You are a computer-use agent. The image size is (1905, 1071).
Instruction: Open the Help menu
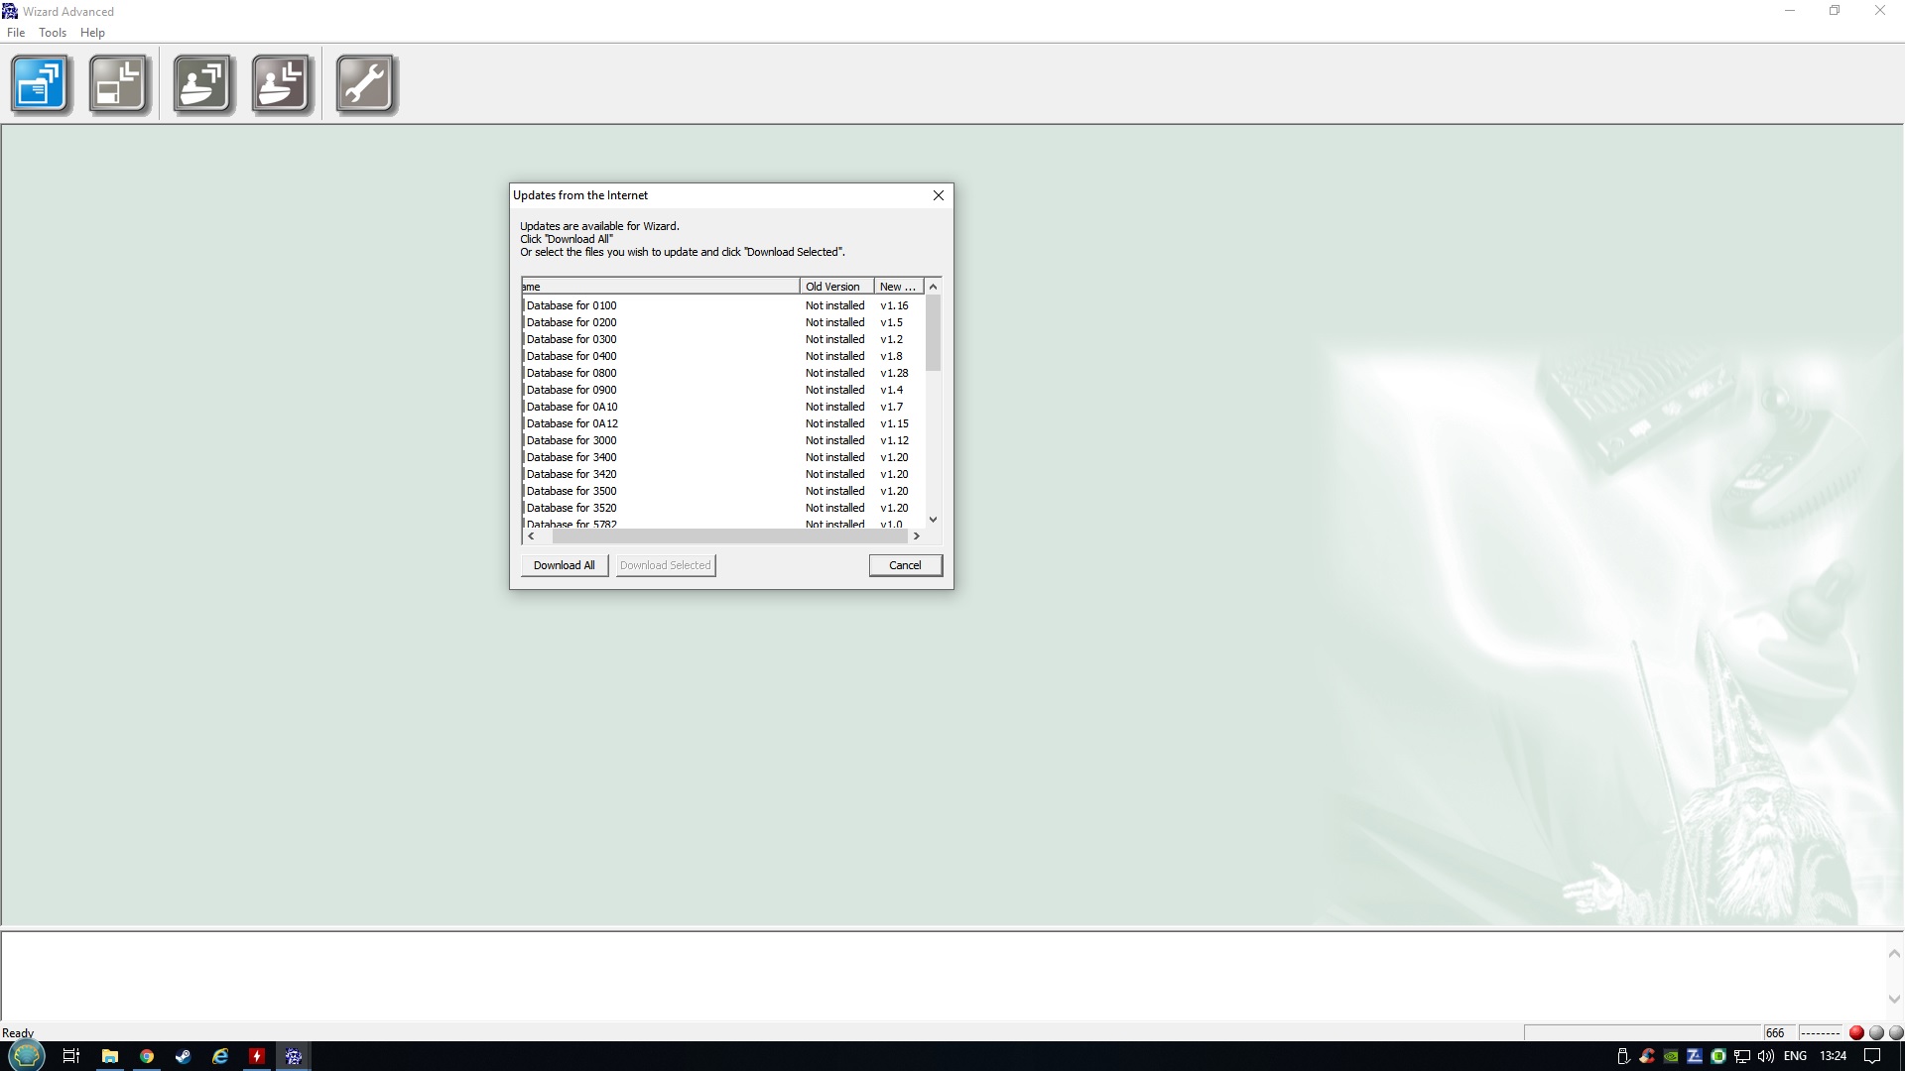point(92,33)
